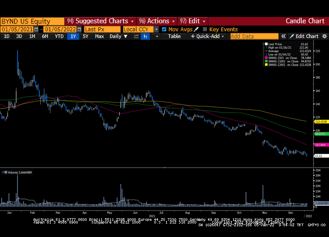Open the Quick-Add dropdown arrow

pyautogui.click(x=223, y=37)
